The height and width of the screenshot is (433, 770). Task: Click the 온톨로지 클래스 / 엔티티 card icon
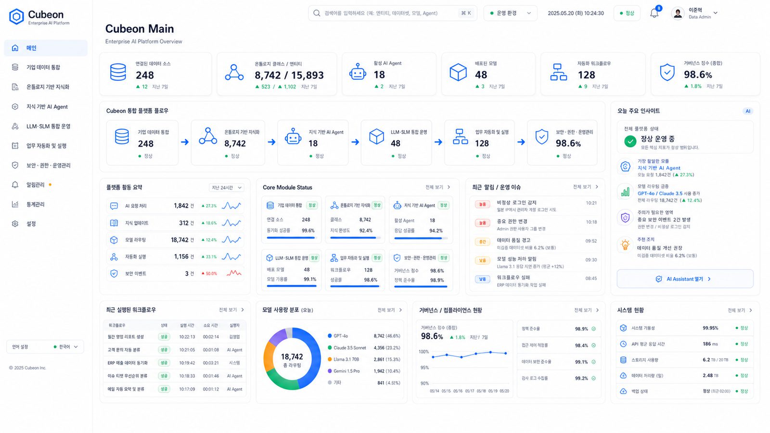234,72
